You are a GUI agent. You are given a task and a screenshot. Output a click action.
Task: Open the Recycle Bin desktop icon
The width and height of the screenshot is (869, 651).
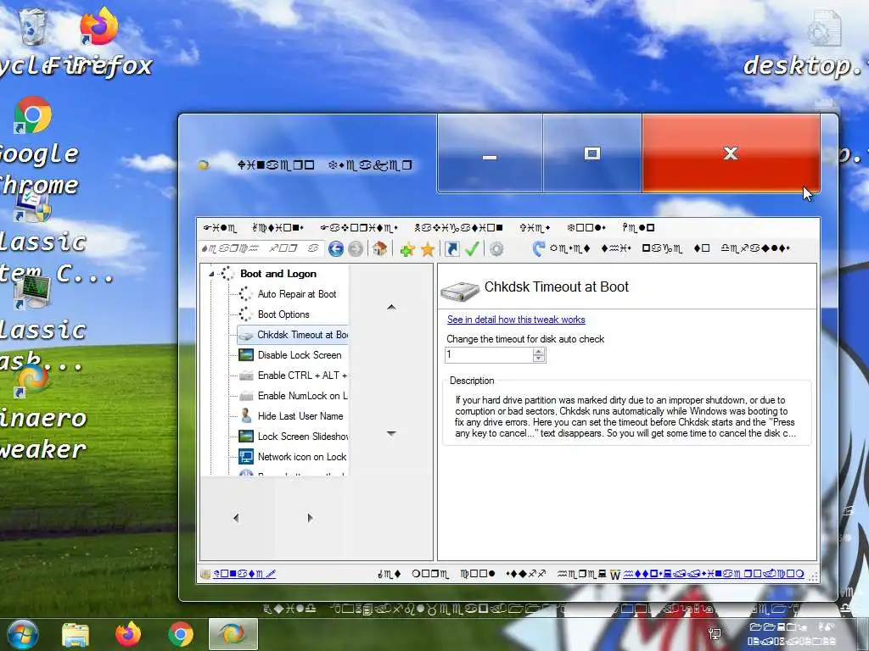point(32,26)
